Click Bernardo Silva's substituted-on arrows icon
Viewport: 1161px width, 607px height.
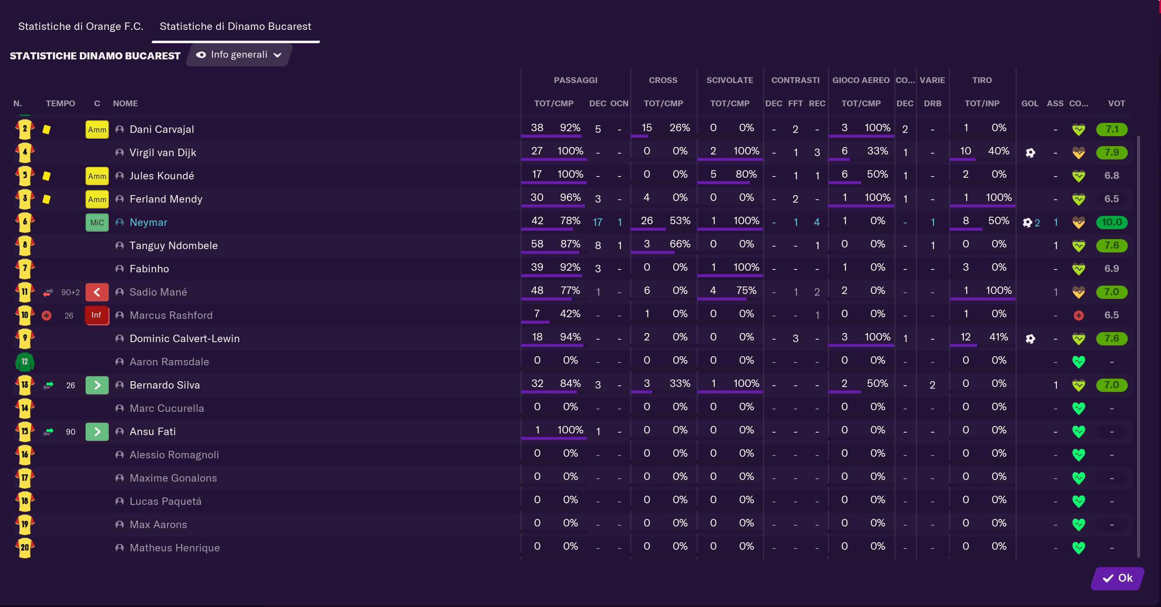click(48, 385)
